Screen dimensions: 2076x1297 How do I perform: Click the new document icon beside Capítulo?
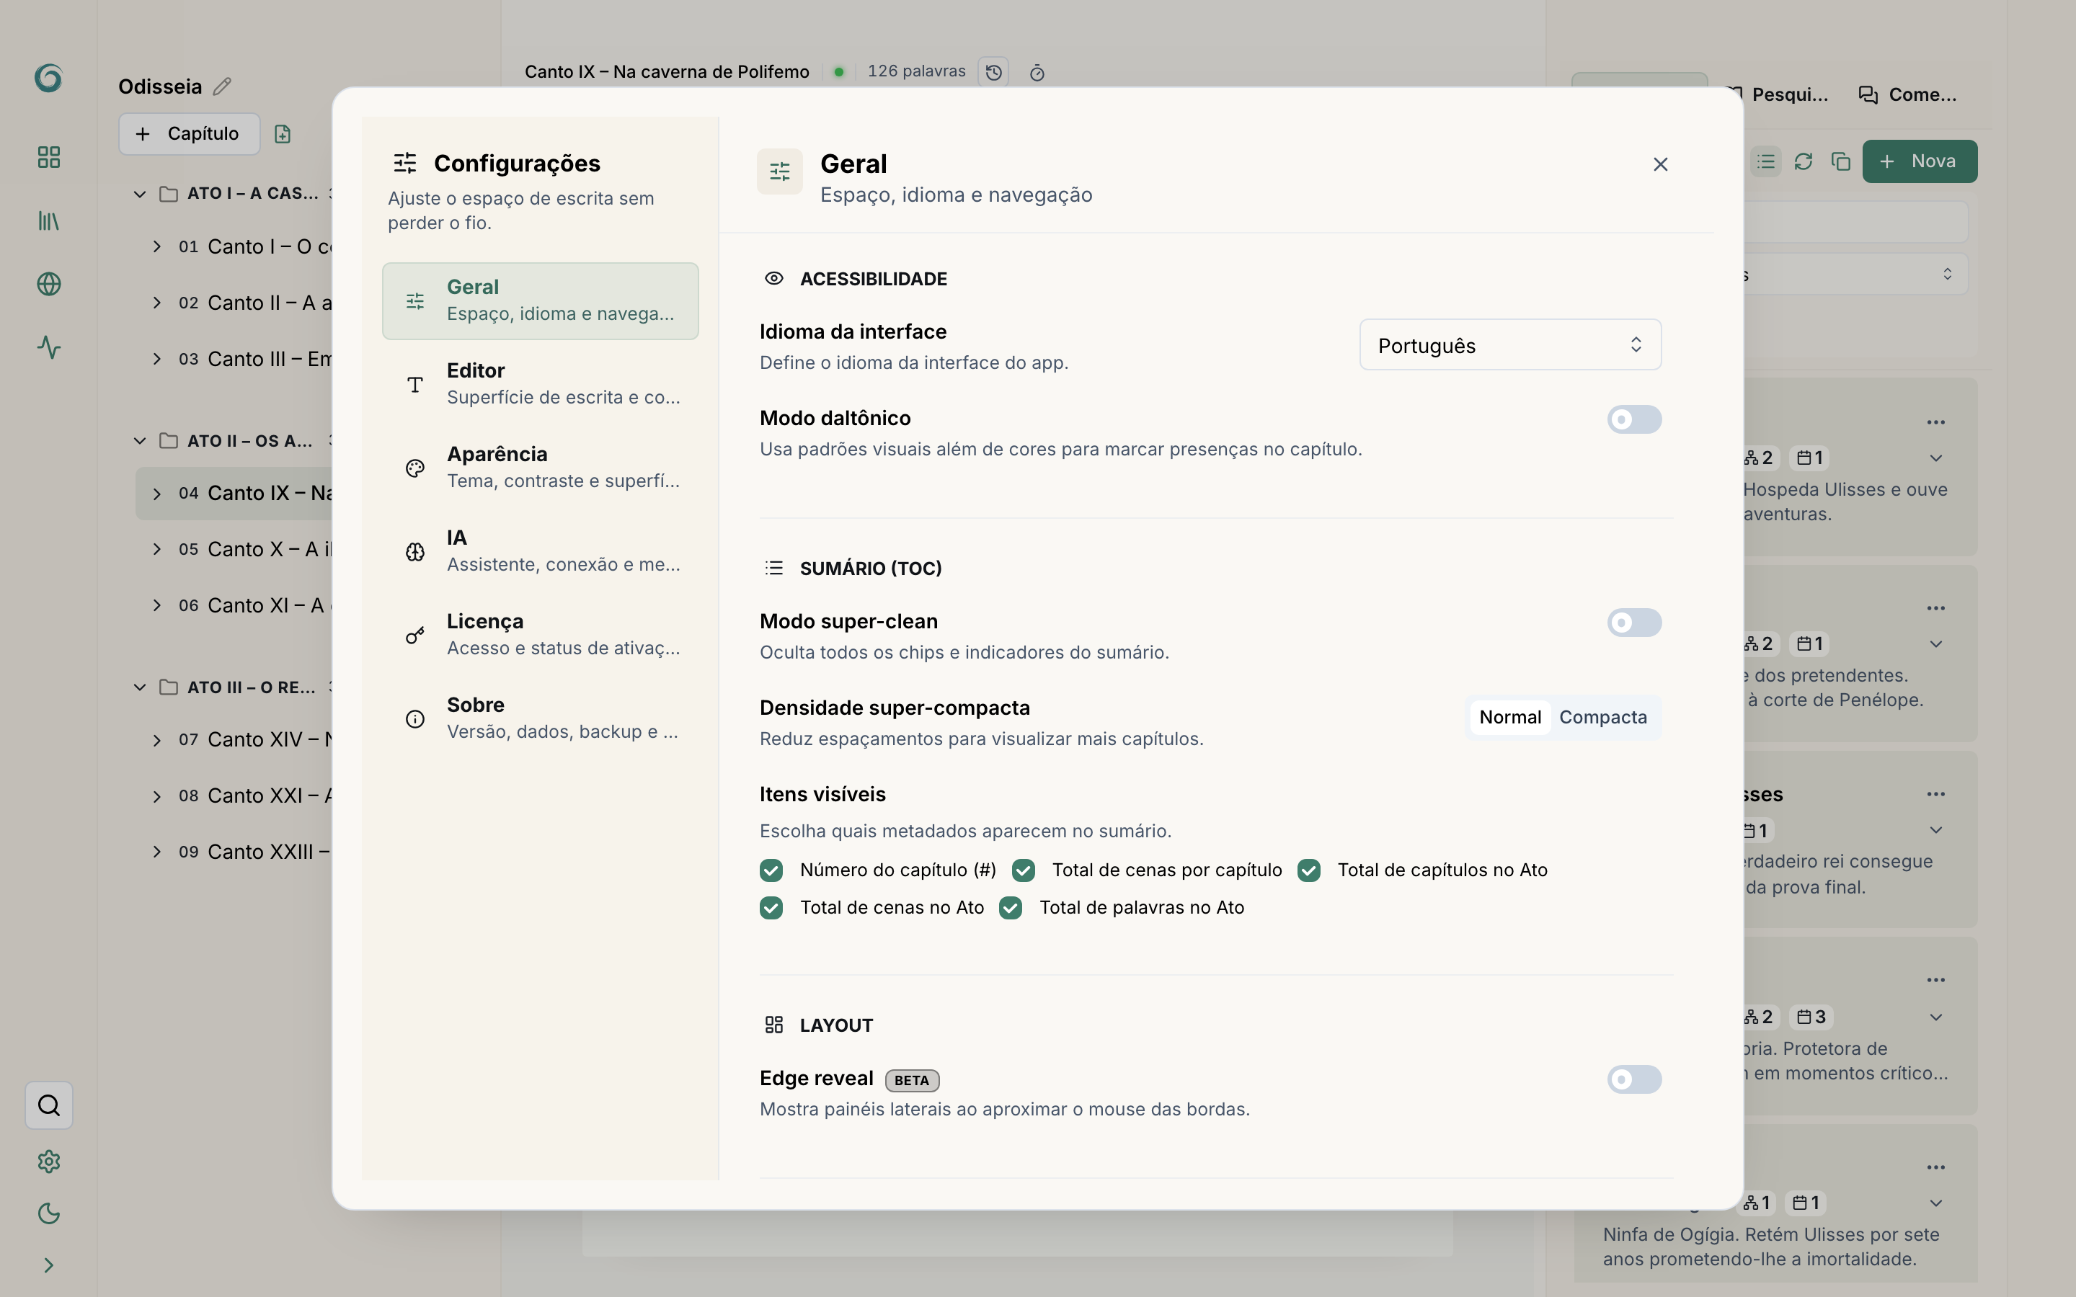click(283, 134)
